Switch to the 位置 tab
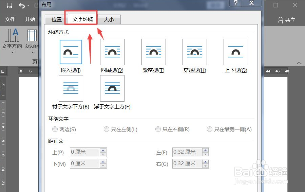The width and height of the screenshot is (305, 192). point(57,19)
